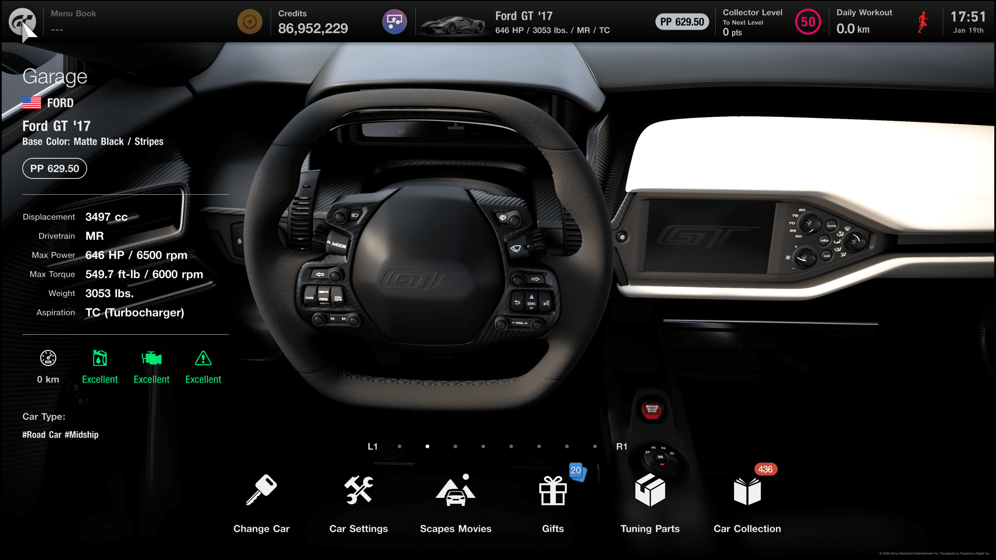Select third dot in carousel navigation
996x560 pixels.
(455, 446)
